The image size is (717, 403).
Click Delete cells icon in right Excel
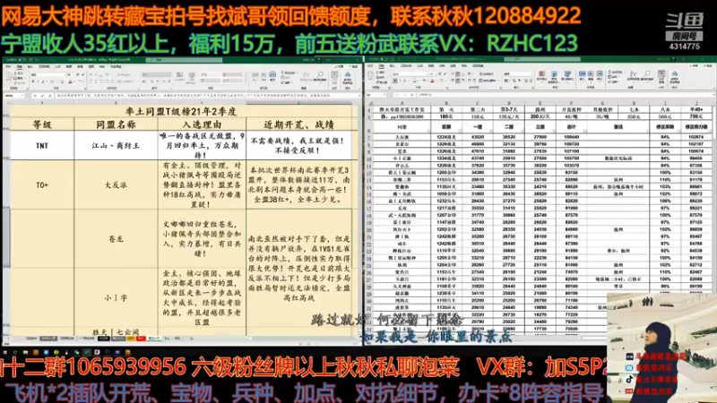click(x=591, y=74)
